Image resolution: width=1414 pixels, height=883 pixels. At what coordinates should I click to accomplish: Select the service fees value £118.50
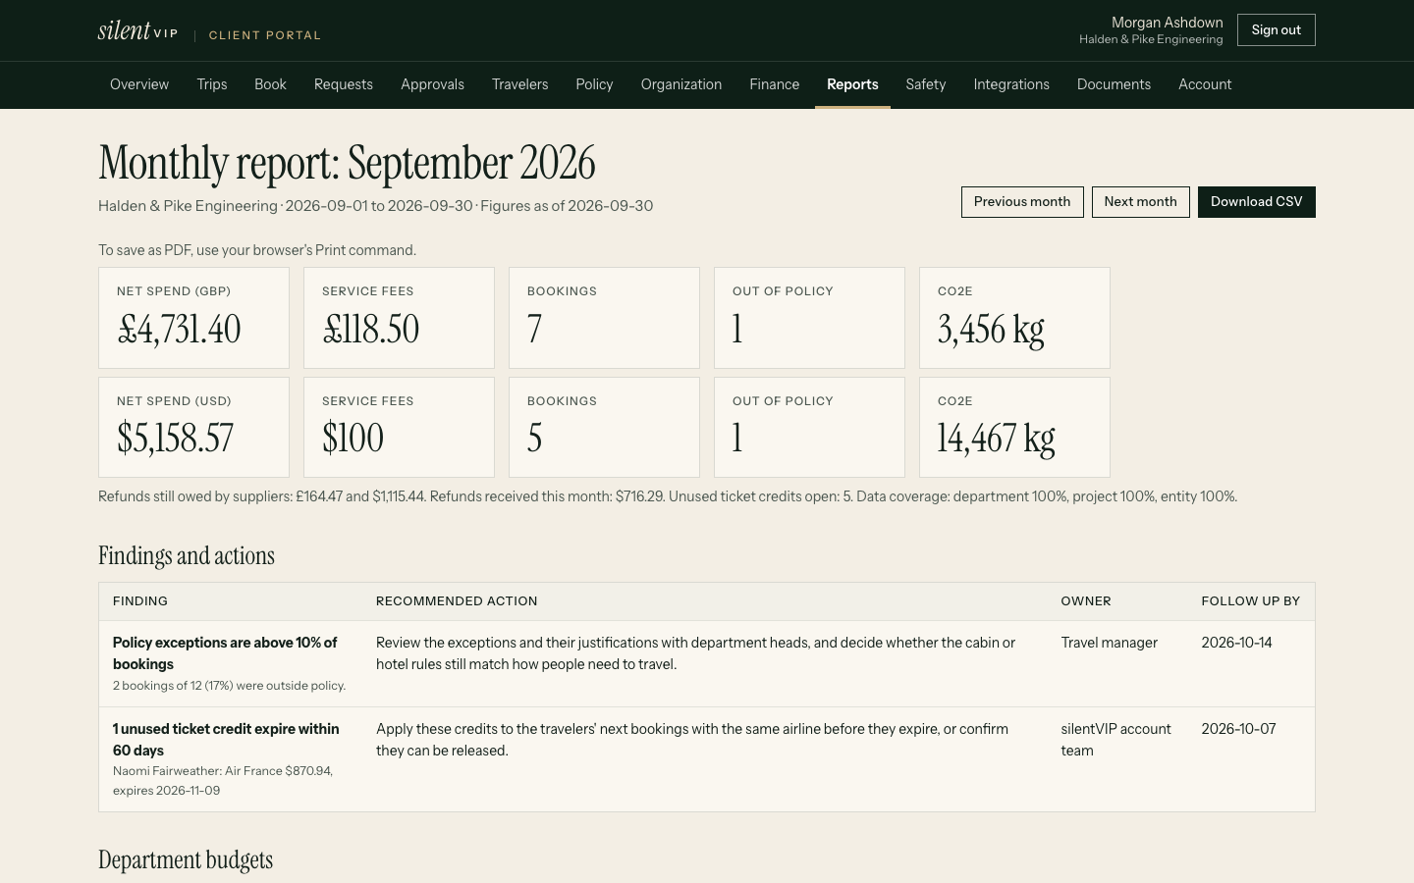click(x=371, y=330)
